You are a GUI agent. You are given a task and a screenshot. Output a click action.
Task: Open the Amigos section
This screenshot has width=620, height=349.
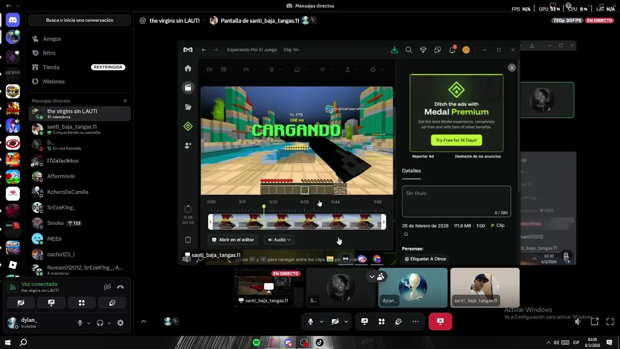point(80,39)
